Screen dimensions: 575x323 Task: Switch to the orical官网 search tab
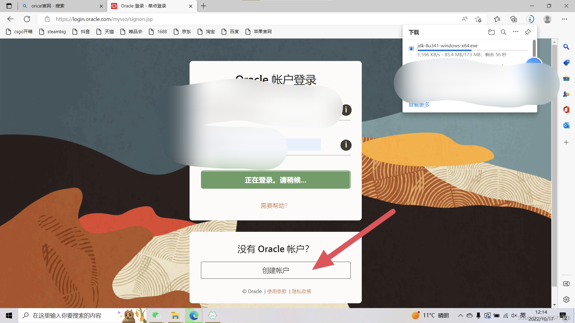point(61,6)
